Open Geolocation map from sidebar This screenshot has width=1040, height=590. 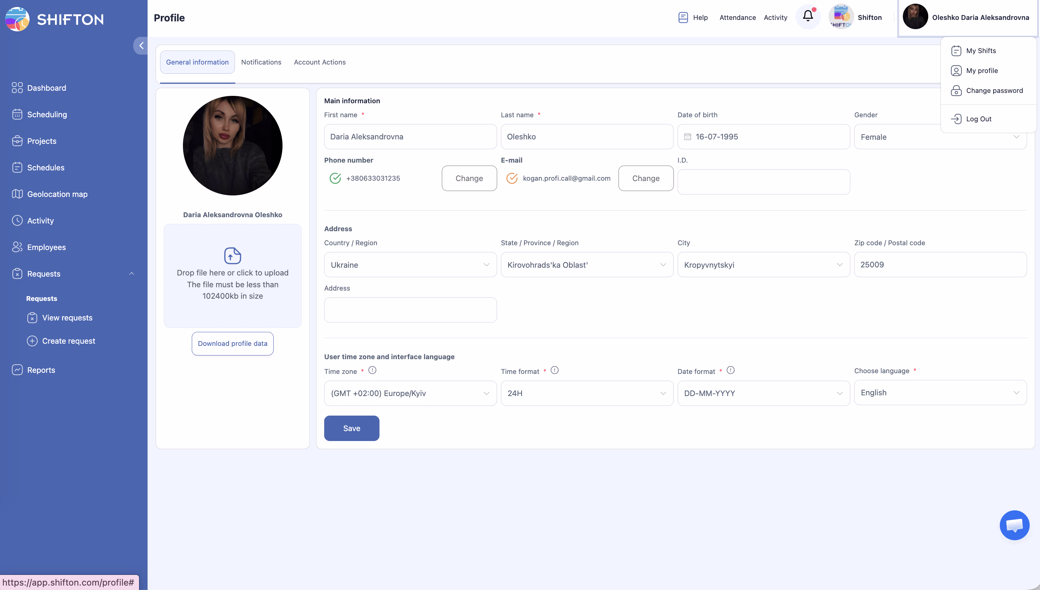57,194
